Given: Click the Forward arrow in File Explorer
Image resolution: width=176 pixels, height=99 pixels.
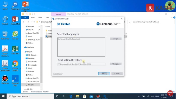Looking at the screenshot, I should [x=28, y=22].
